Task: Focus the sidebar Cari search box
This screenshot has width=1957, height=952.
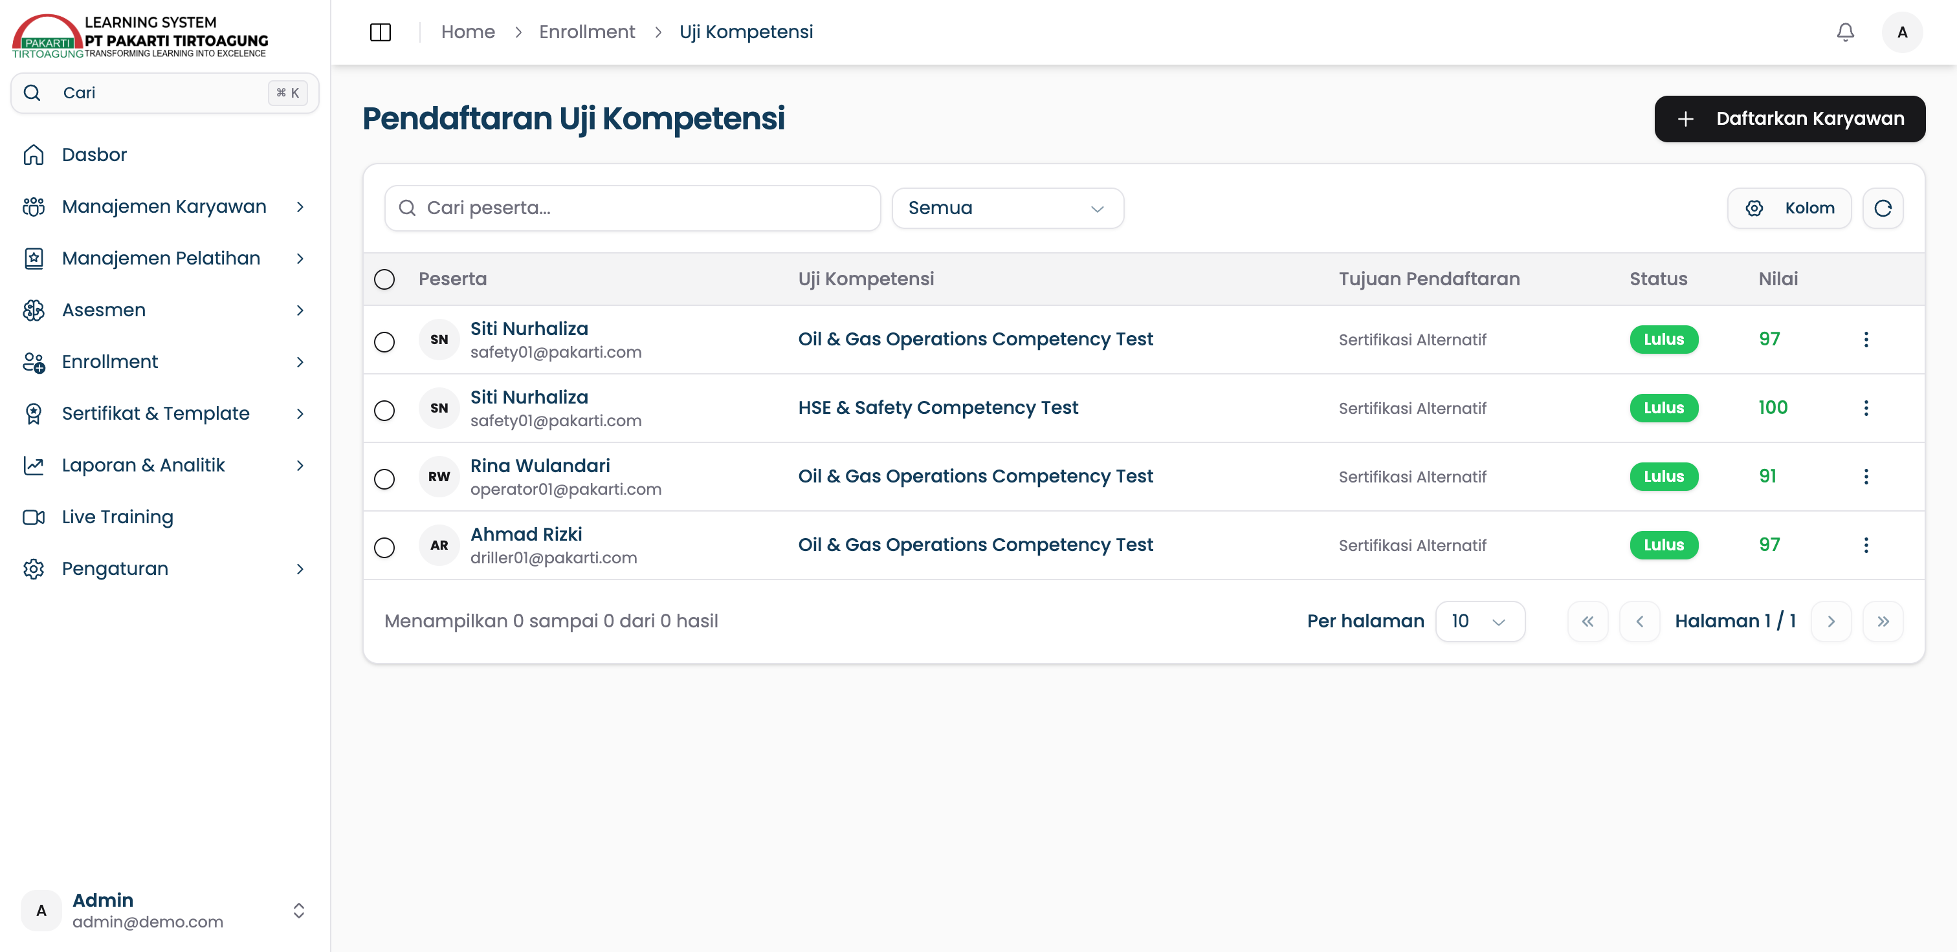Action: [x=165, y=92]
